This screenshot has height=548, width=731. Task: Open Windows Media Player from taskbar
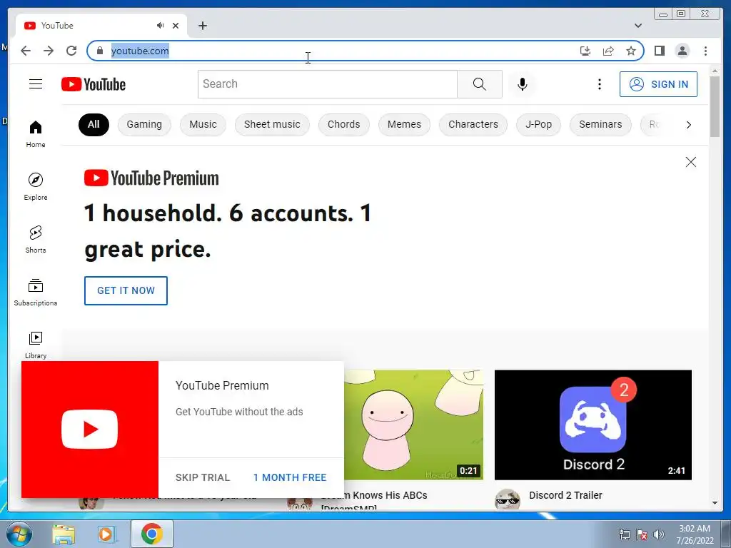106,534
